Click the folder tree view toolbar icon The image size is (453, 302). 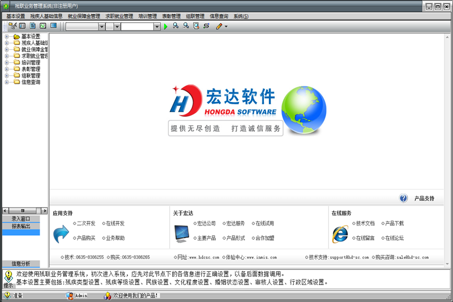click(x=12, y=26)
